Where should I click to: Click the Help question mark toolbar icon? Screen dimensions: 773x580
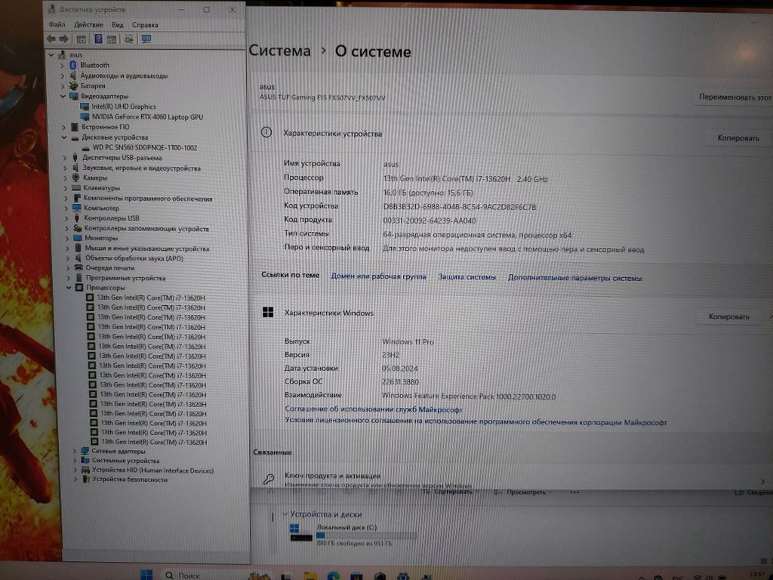[98, 39]
